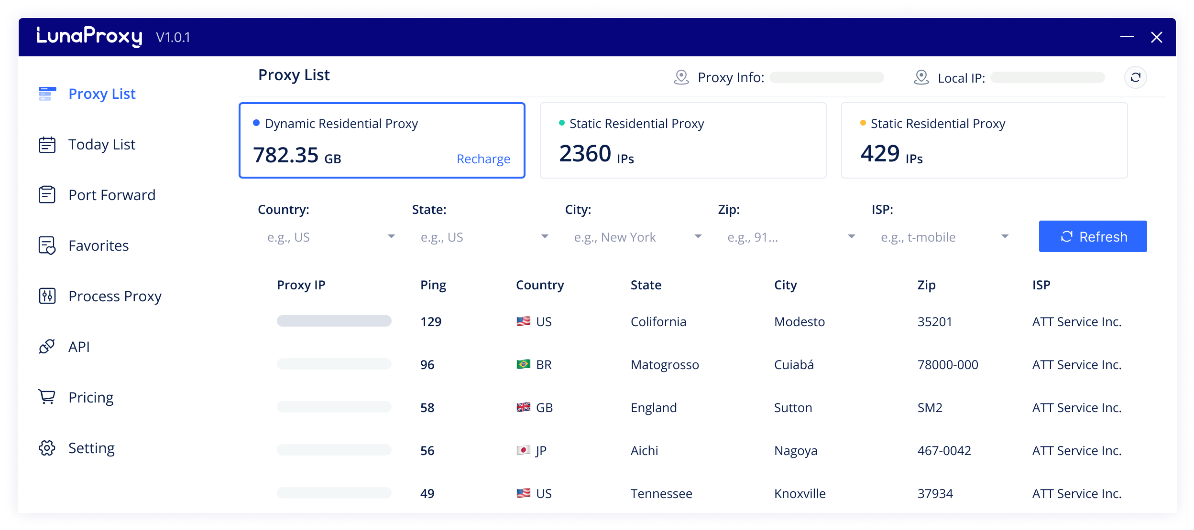The image size is (1194, 530).
Task: Click the circular reload icon near Local IP
Action: [1135, 77]
